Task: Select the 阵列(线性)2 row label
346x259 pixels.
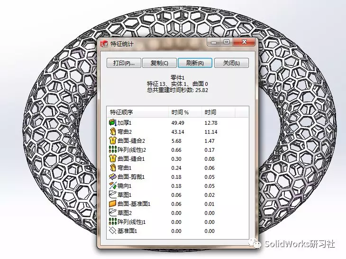Action: click(x=132, y=150)
